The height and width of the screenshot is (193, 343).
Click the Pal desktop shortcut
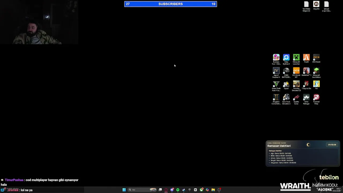tap(316, 85)
